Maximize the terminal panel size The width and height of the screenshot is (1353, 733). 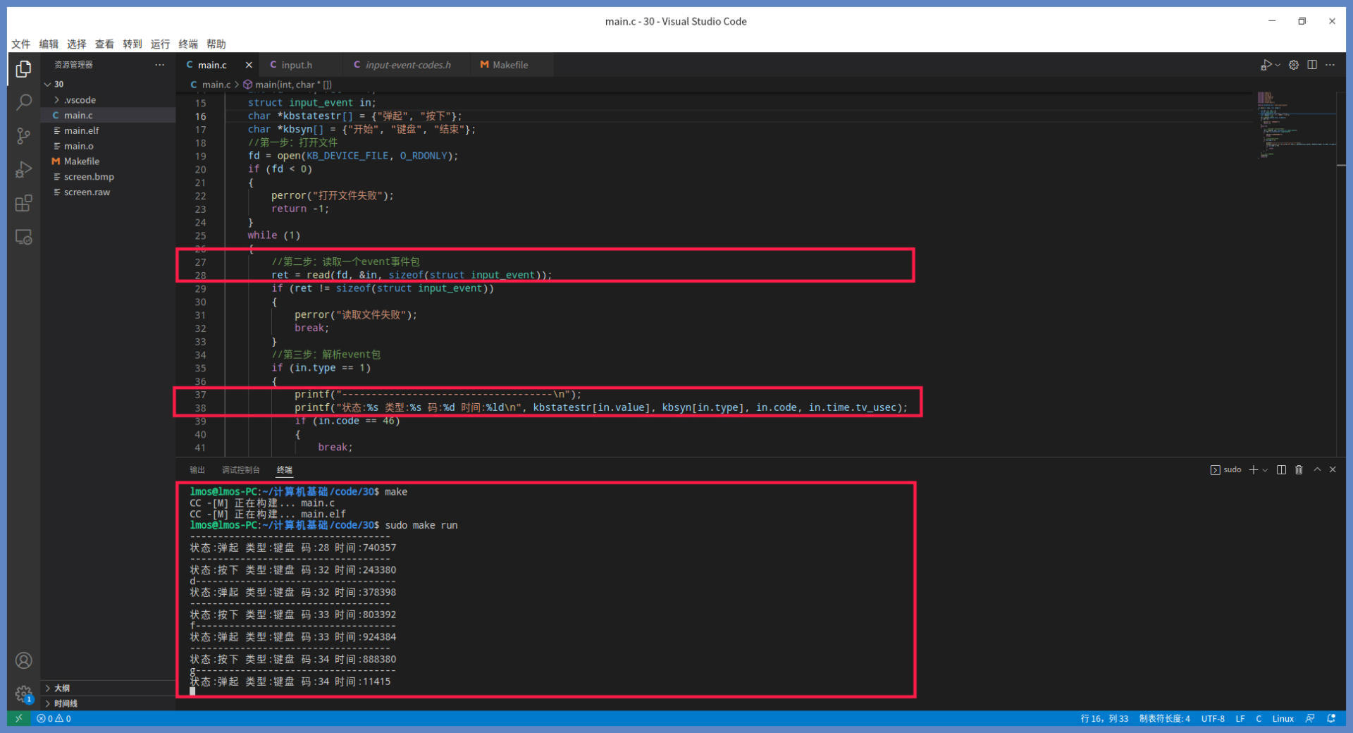click(1316, 470)
